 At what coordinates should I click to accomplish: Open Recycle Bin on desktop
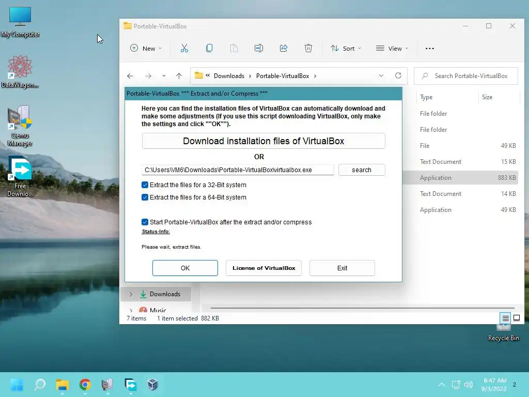pos(503,333)
